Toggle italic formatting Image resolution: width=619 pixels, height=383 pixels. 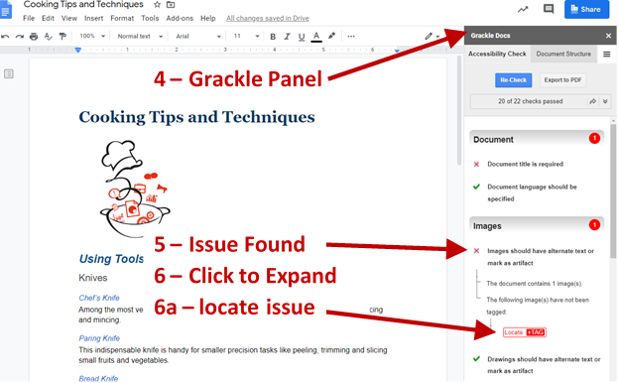coord(287,37)
